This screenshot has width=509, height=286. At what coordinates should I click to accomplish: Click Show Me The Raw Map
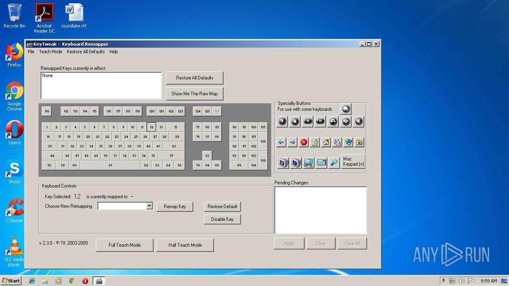pos(195,94)
